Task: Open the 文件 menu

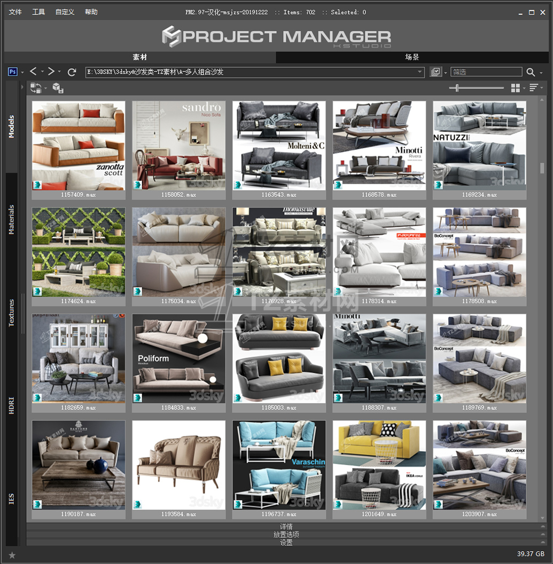Action: [x=15, y=12]
